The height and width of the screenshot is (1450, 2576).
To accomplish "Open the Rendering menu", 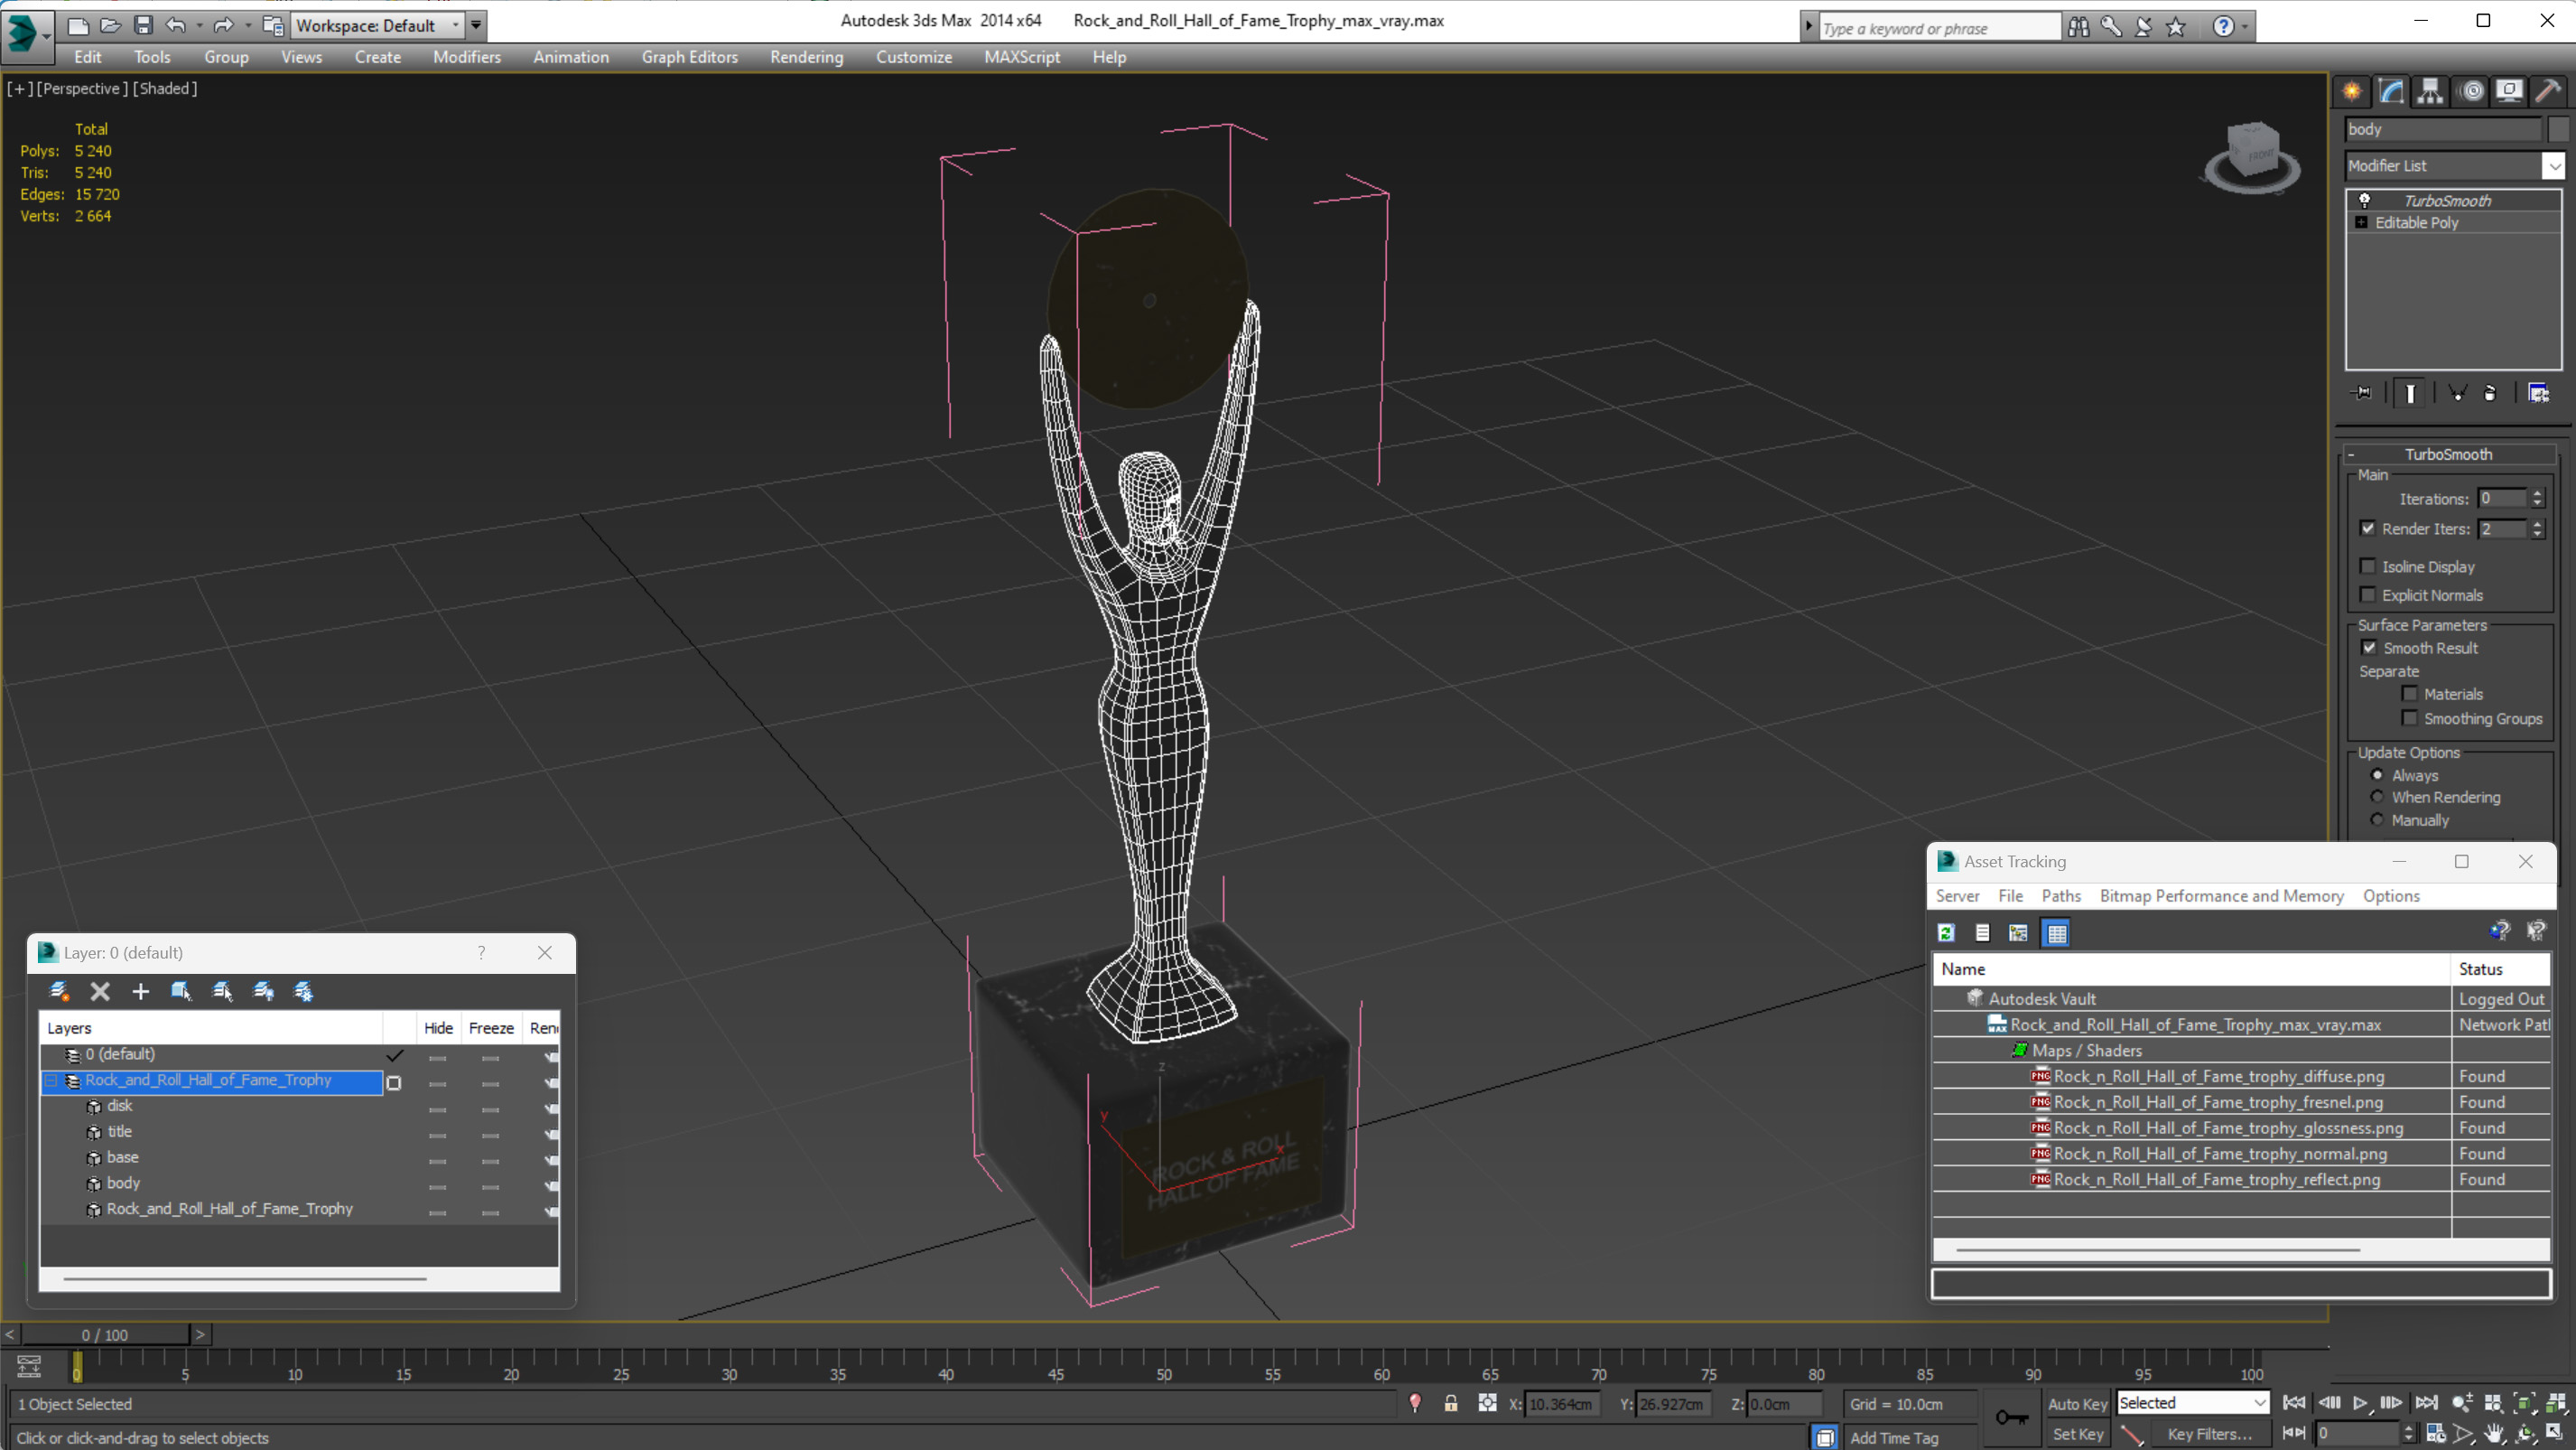I will 806,57.
